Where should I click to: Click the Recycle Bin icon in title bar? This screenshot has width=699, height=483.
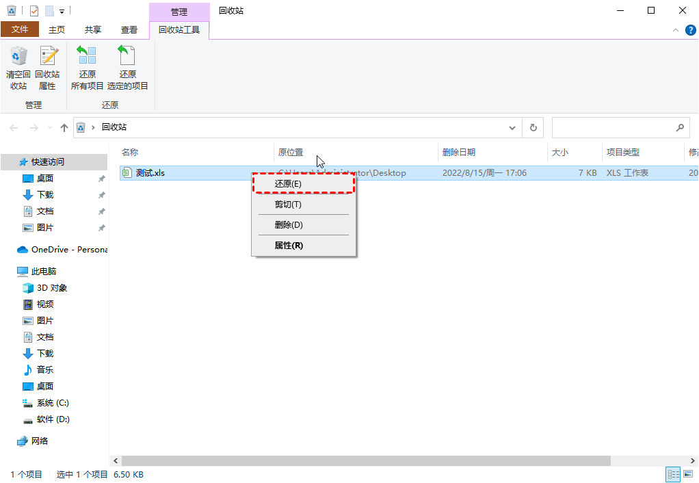click(x=12, y=10)
